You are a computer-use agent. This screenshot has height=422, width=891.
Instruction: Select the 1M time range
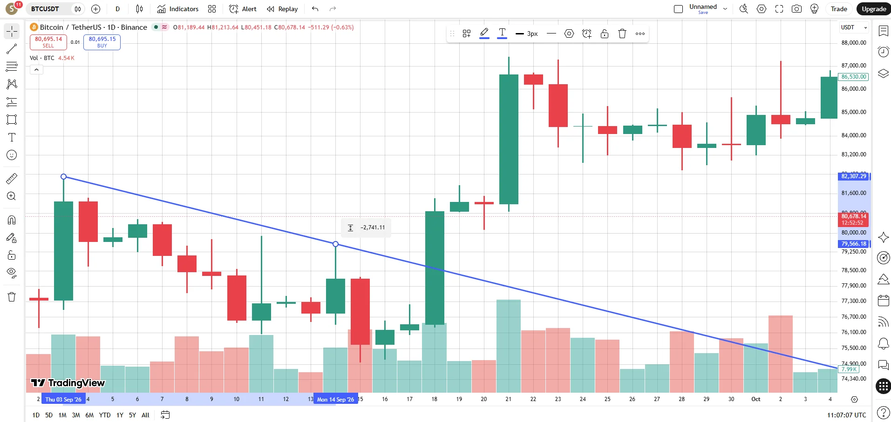(62, 415)
